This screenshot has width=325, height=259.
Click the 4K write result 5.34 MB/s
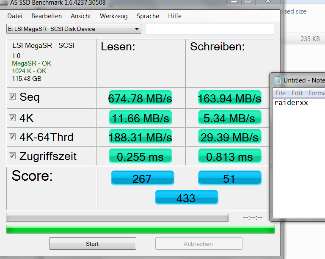230,118
